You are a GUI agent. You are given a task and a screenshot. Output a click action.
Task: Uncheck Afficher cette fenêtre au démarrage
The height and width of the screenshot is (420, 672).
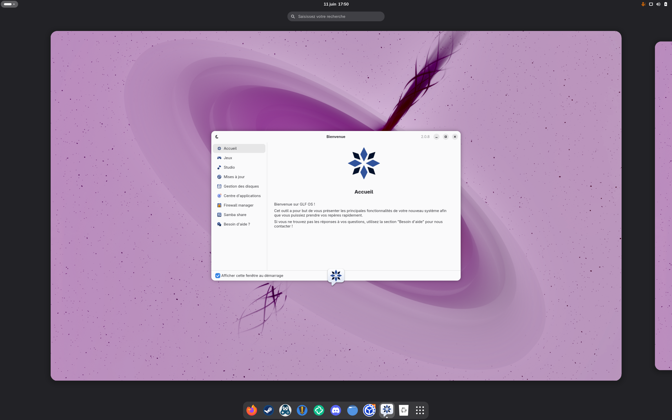coord(218,276)
